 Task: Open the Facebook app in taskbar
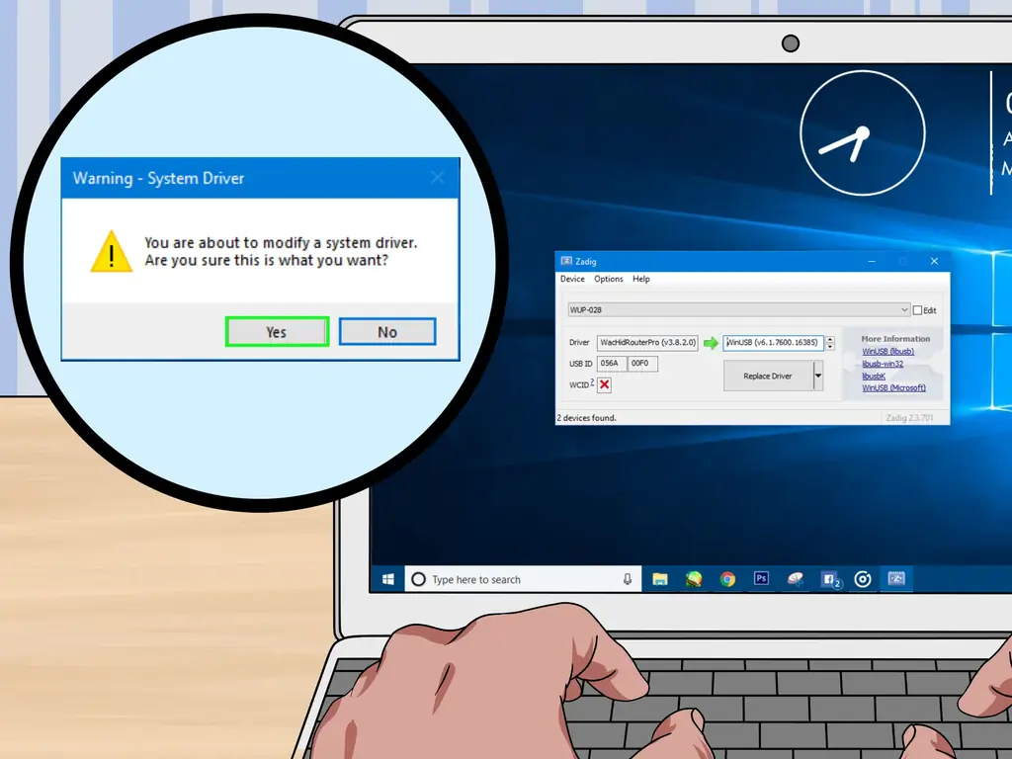(x=830, y=579)
